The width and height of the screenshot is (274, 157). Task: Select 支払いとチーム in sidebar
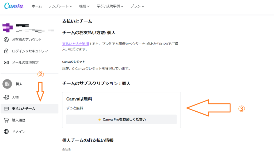[x=29, y=109]
